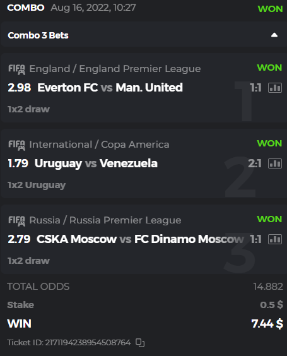Image resolution: width=287 pixels, height=356 pixels.
Task: Click the top WON status label
Action: click(x=270, y=9)
